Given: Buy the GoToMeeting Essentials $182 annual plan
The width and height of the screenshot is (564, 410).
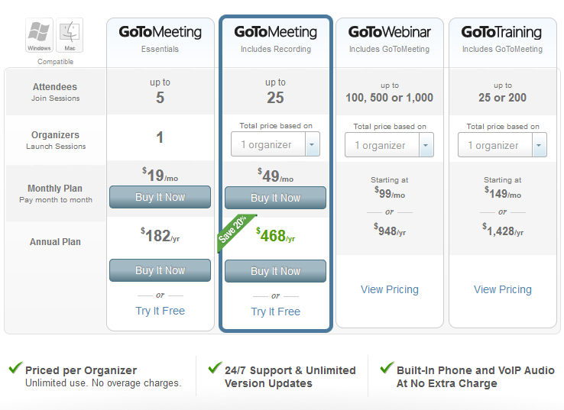Looking at the screenshot, I should pyautogui.click(x=160, y=270).
